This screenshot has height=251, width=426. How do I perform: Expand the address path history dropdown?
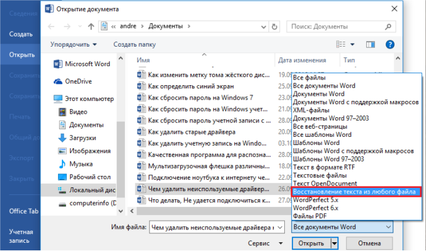(263, 26)
